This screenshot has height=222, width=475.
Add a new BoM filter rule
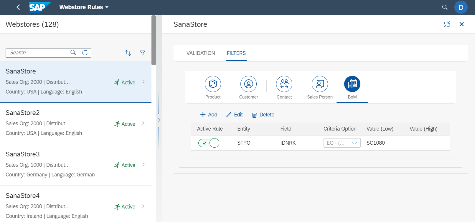[x=209, y=115]
